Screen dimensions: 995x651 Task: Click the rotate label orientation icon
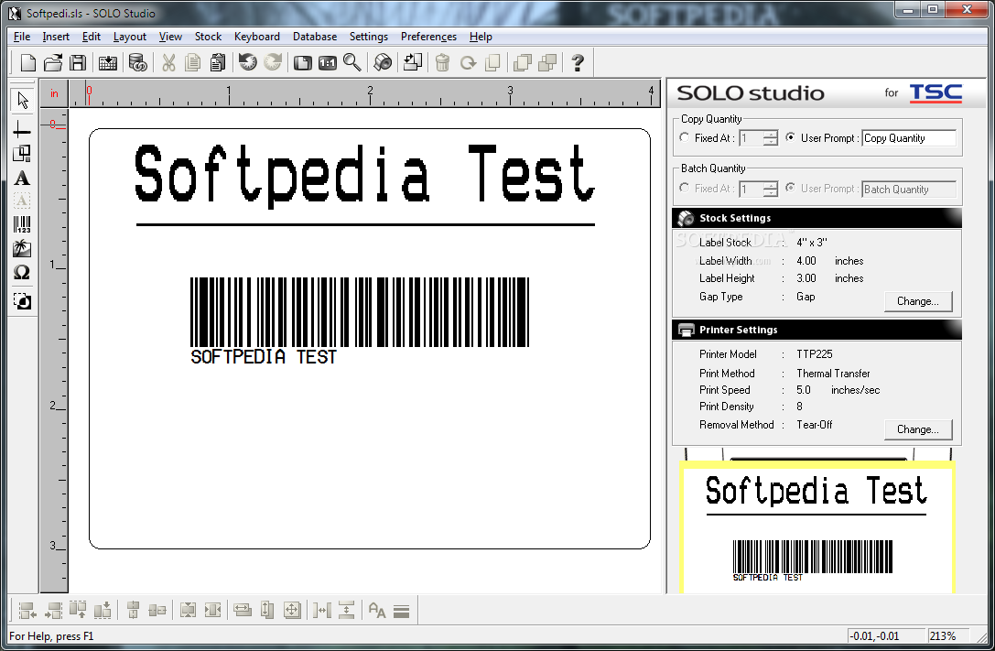point(413,62)
